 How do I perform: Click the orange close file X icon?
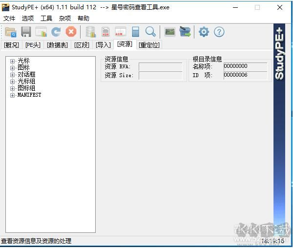click(x=71, y=32)
